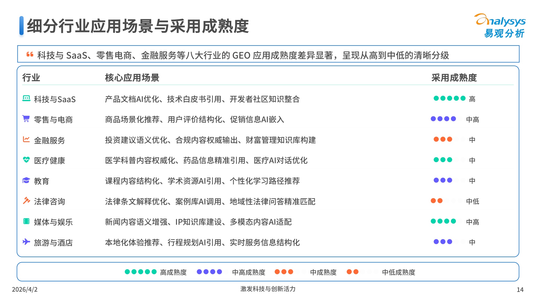
Task: Click the summary sentence starting 科技与 SaaS、零售电商
Action: point(243,55)
